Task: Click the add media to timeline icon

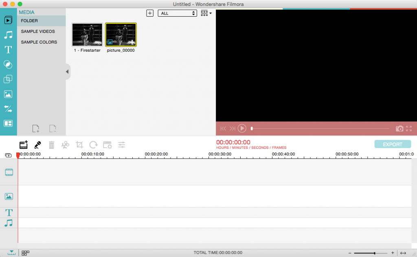Action: point(24,144)
